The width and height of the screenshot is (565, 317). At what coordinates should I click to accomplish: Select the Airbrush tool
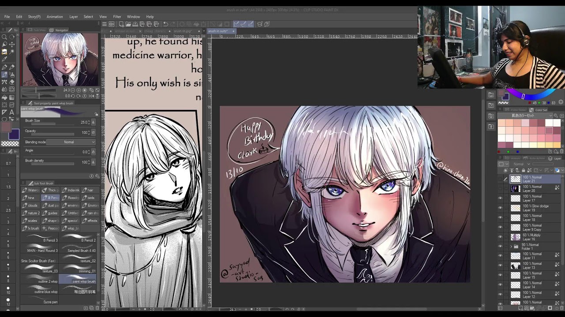tap(12, 75)
